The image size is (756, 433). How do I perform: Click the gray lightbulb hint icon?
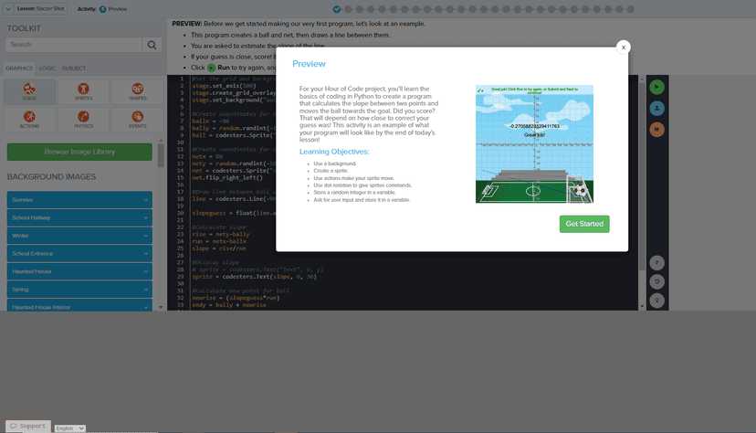click(x=656, y=301)
